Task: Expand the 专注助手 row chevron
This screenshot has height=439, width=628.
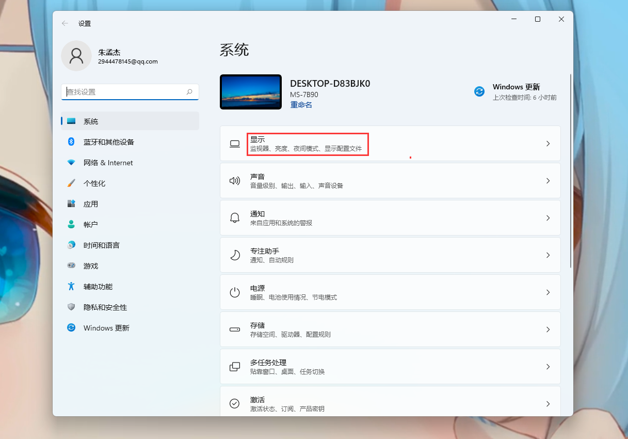Action: pyautogui.click(x=548, y=255)
